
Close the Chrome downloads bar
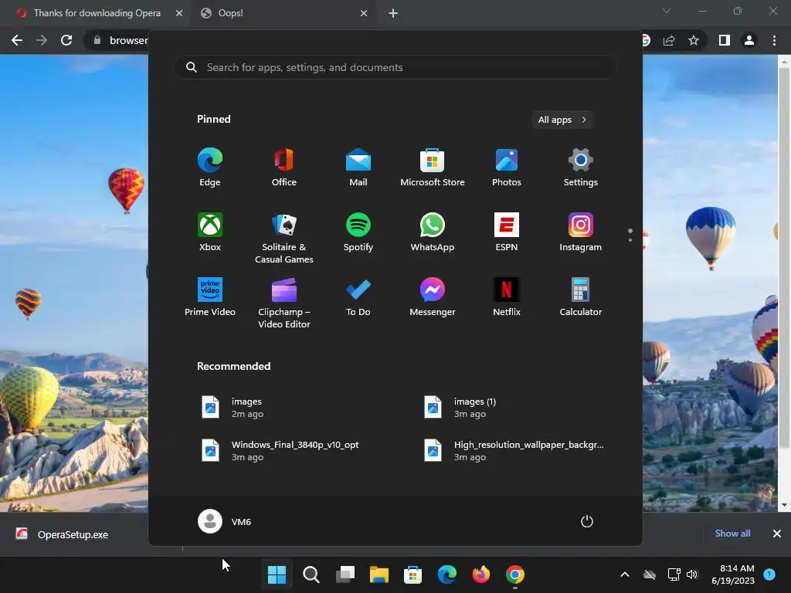tap(777, 534)
